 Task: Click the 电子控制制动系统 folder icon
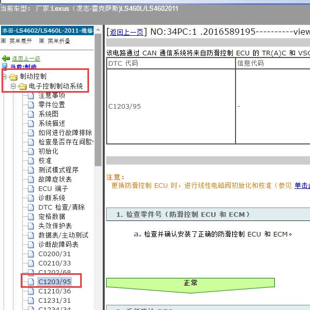coord(23,86)
